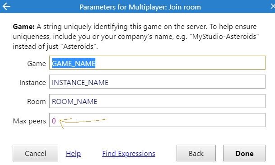The height and width of the screenshot is (165, 275).
Task: Click the back arrow icon in title bar
Action: pyautogui.click(x=6, y=7)
